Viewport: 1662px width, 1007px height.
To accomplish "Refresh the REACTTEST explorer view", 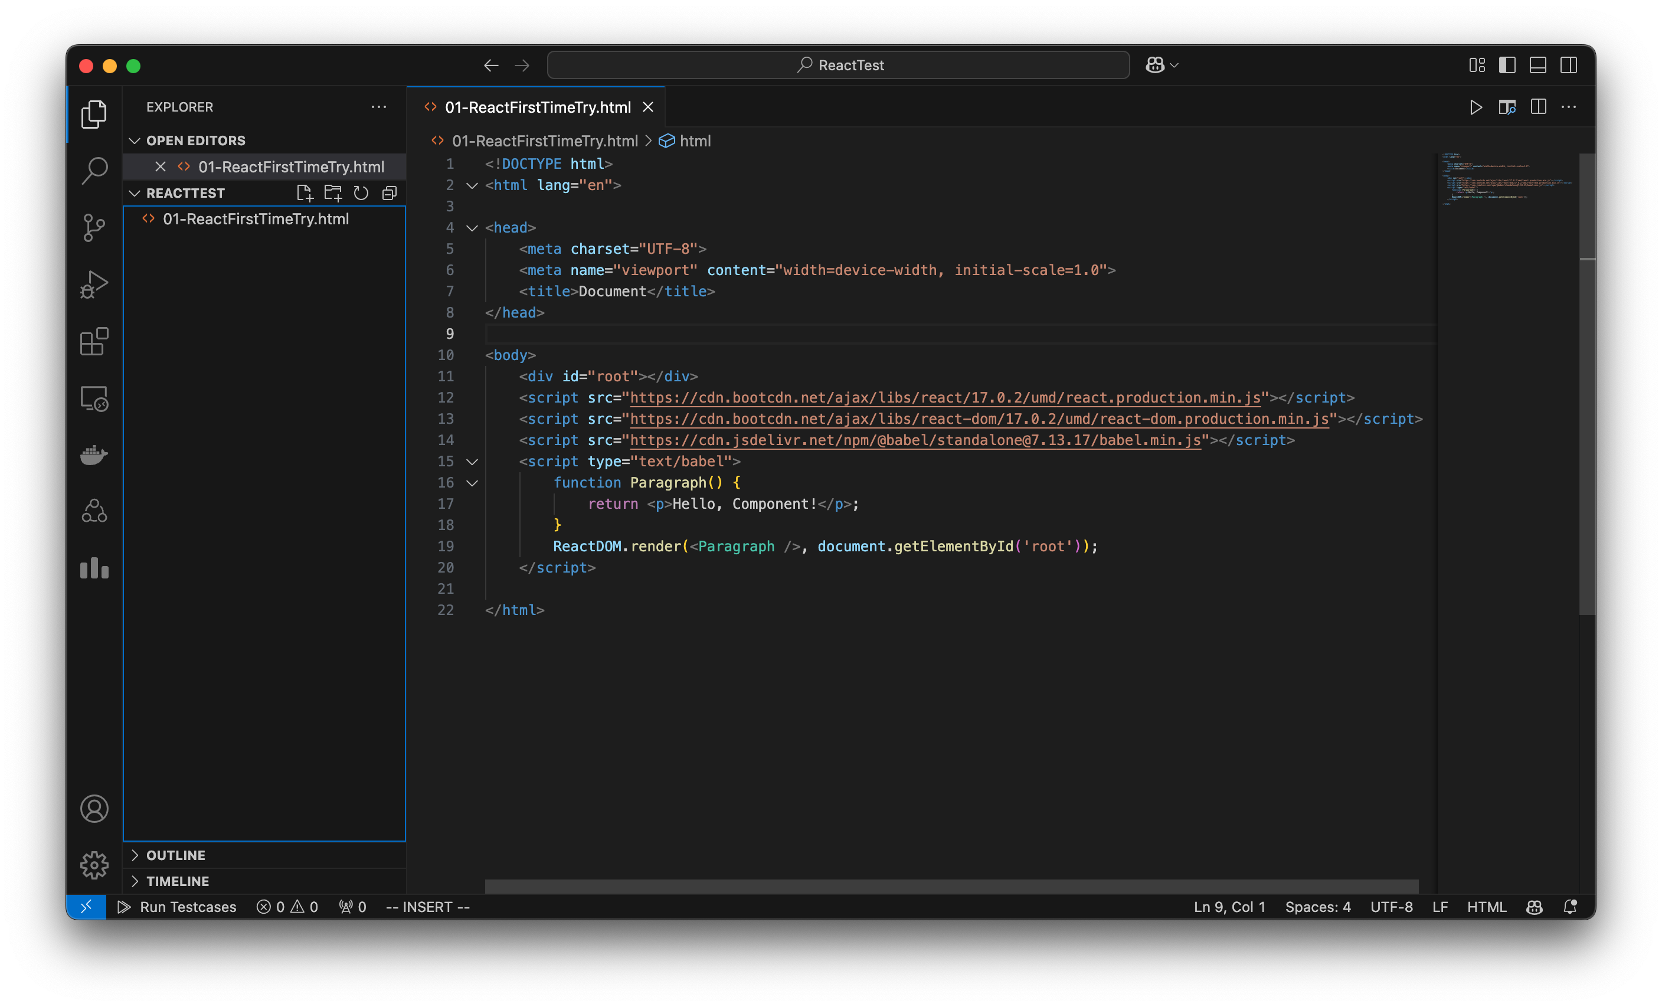I will coord(361,193).
